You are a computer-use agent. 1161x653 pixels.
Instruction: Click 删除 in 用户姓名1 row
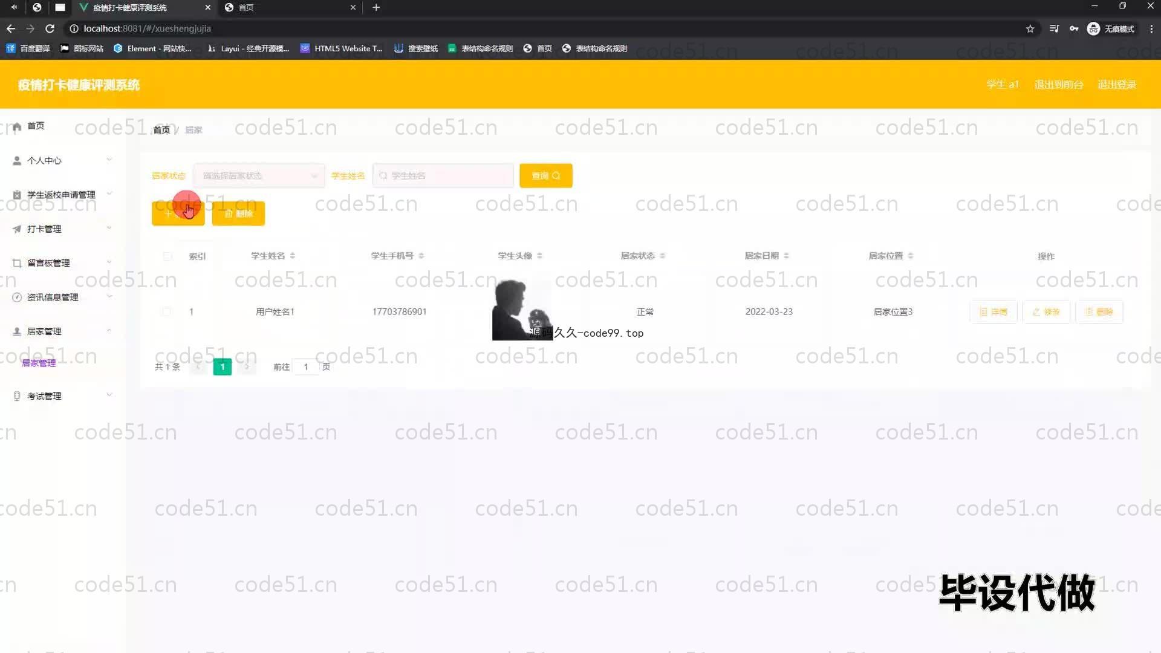(1099, 312)
